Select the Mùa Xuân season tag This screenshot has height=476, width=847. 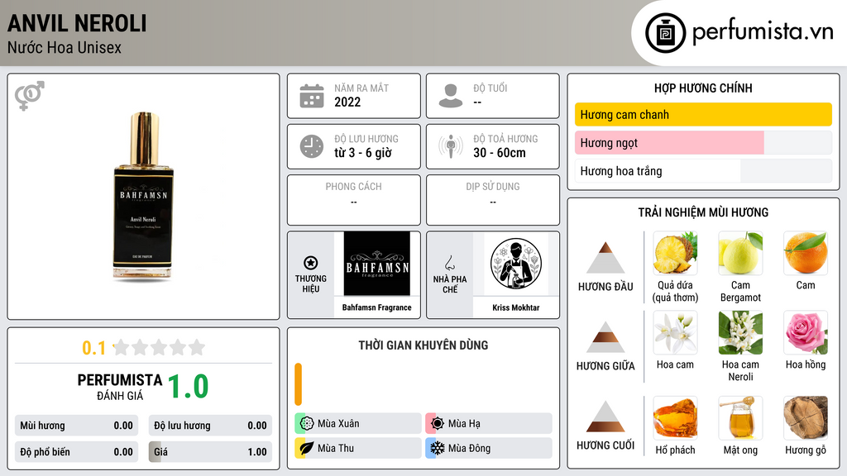pyautogui.click(x=358, y=424)
